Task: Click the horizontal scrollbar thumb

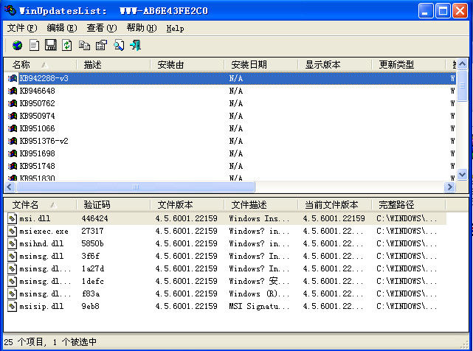Action: pyautogui.click(x=136, y=187)
